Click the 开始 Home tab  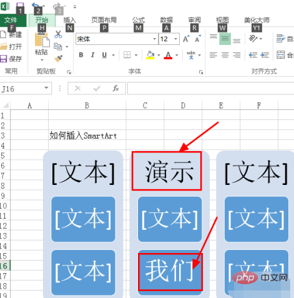[42, 20]
